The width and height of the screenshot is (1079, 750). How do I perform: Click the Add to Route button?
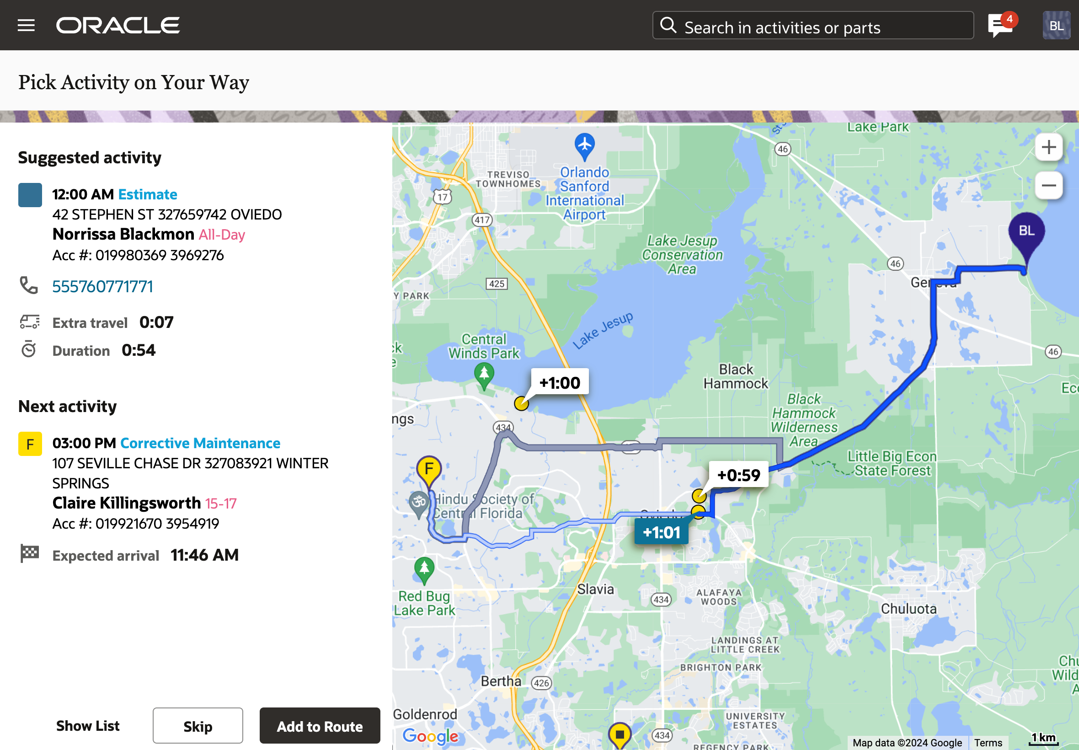click(x=320, y=726)
